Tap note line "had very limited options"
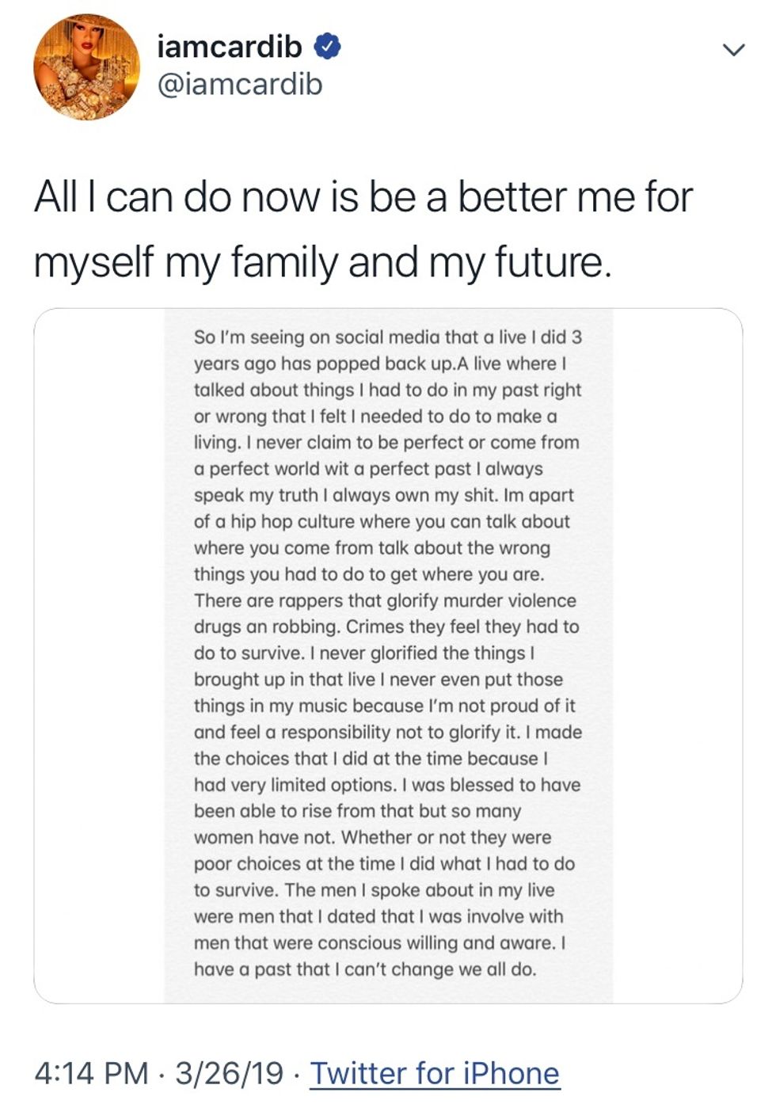 [x=386, y=785]
